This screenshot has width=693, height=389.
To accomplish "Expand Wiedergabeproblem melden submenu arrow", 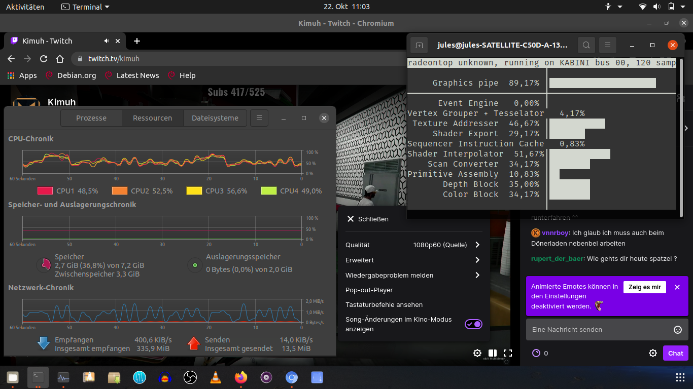I will pyautogui.click(x=477, y=275).
